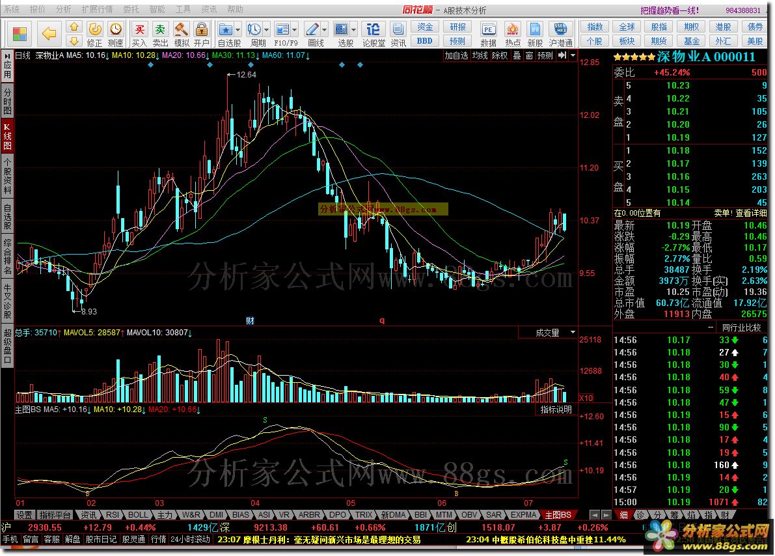Switch to the EXPMA indicator tab
The image size is (775, 556).
(x=523, y=514)
